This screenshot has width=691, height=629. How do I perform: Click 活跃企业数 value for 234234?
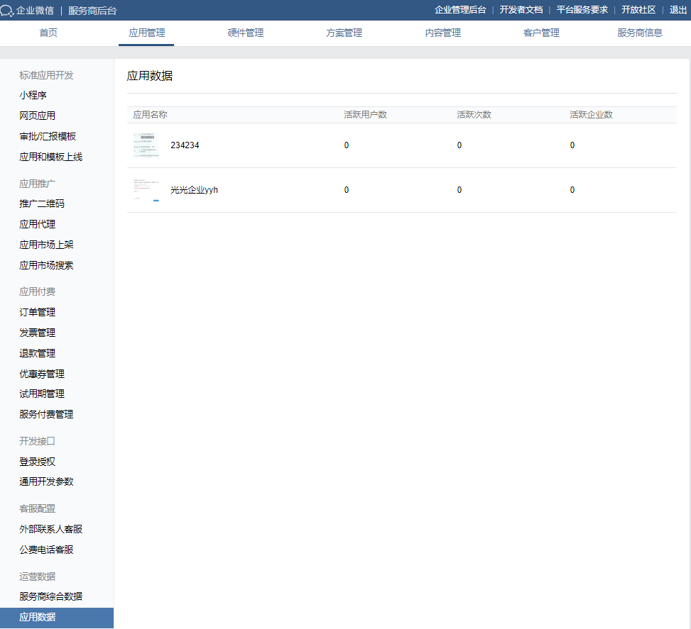572,145
